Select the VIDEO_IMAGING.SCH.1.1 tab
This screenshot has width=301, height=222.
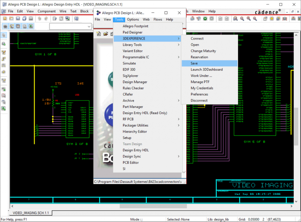pos(31,213)
